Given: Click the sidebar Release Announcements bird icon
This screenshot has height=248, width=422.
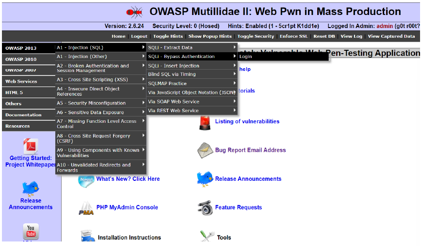Looking at the screenshot, I should [x=31, y=189].
